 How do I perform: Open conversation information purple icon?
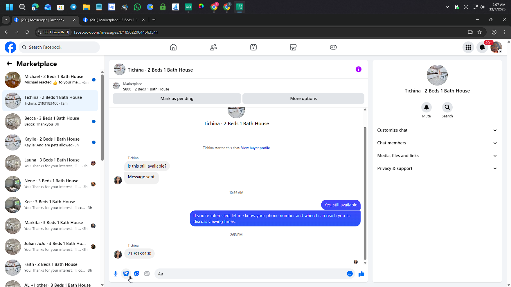click(359, 69)
